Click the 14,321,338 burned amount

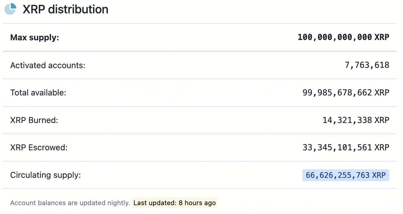[347, 120]
